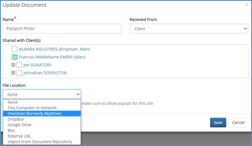Check the ALIBABA INDUSTRIES checkbox

pos(15,49)
